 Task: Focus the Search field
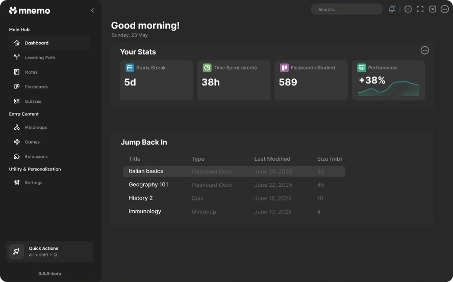pyautogui.click(x=347, y=9)
